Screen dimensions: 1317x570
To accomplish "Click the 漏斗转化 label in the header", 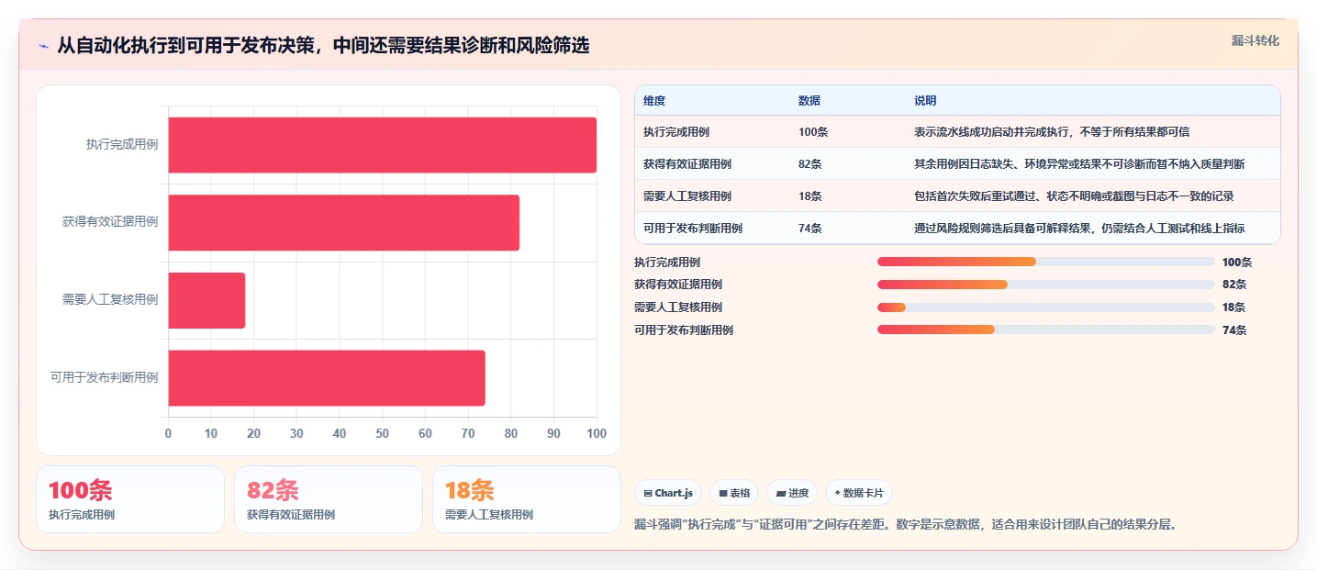I will point(1255,40).
